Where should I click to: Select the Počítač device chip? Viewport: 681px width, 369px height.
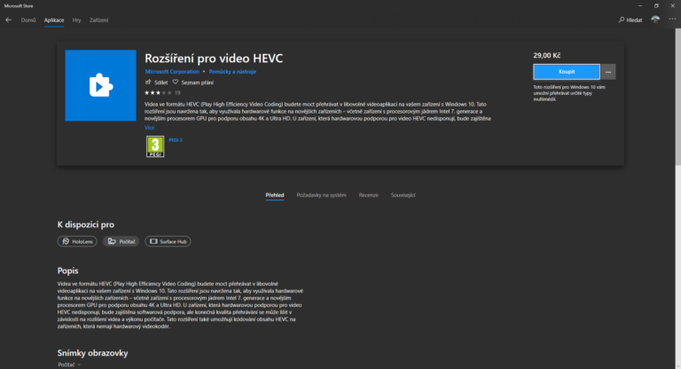121,240
